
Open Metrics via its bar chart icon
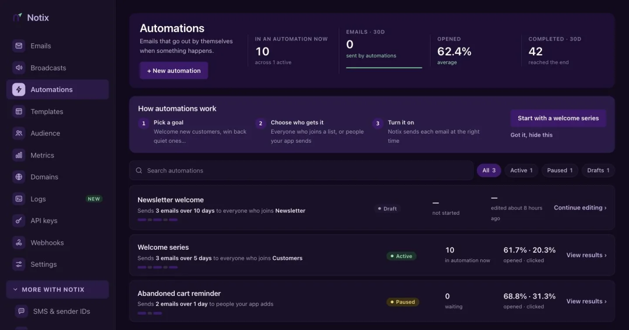[x=19, y=155]
